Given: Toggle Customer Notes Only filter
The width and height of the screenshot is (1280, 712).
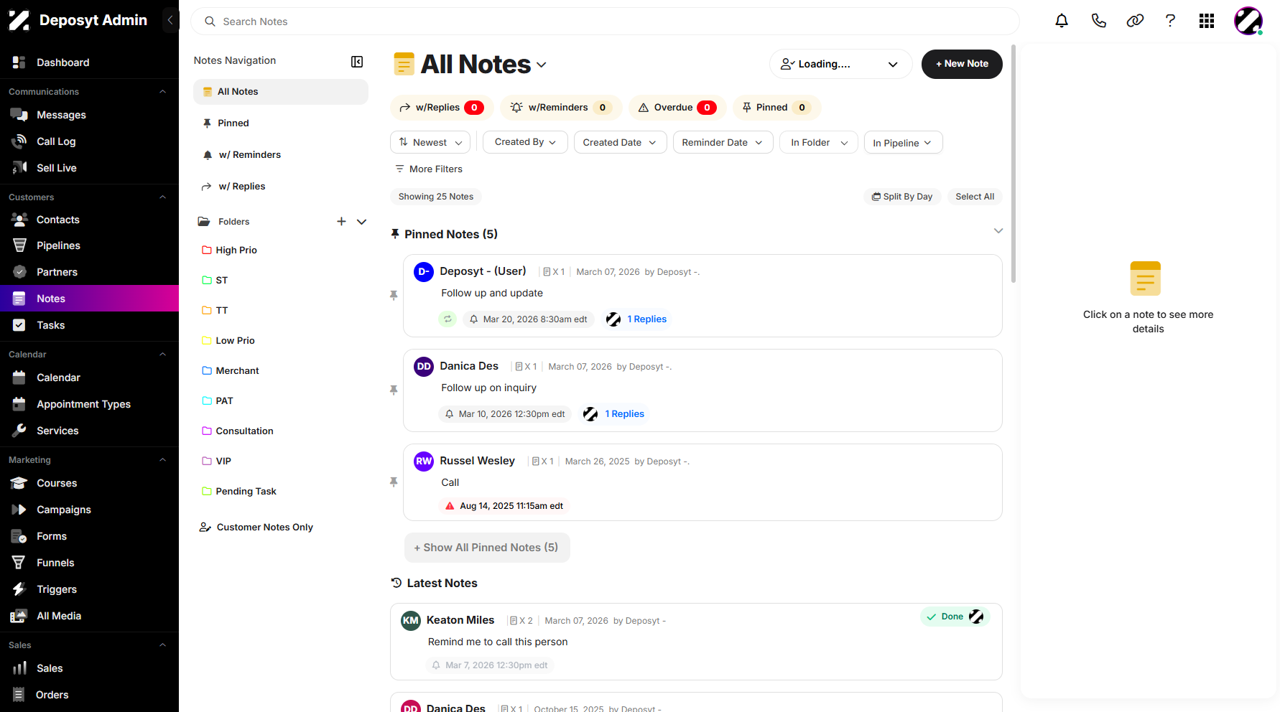Looking at the screenshot, I should [256, 528].
